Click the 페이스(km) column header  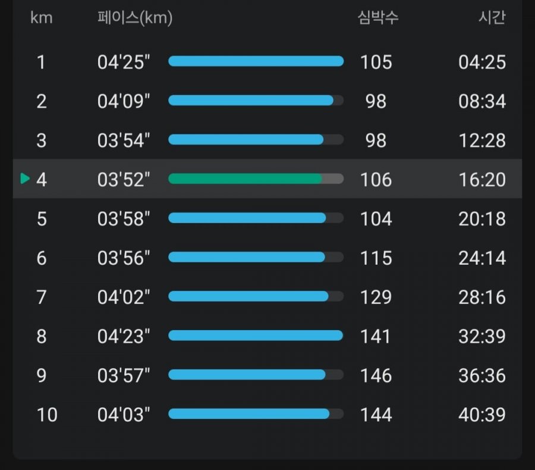tap(135, 18)
